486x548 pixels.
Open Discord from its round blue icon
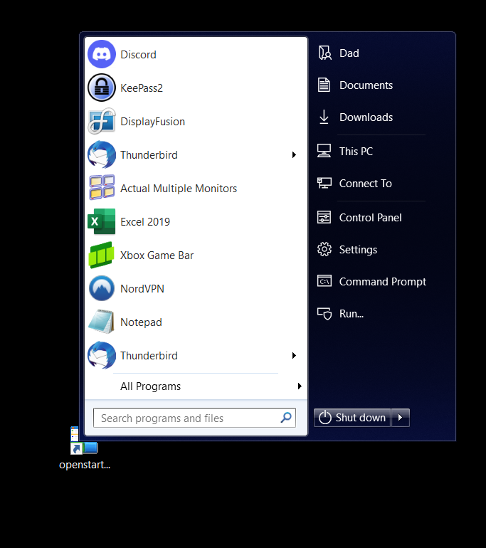(x=101, y=54)
